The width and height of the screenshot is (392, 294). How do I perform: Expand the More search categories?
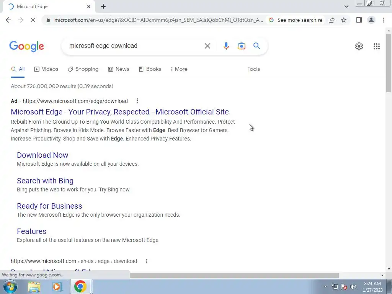pos(179,69)
